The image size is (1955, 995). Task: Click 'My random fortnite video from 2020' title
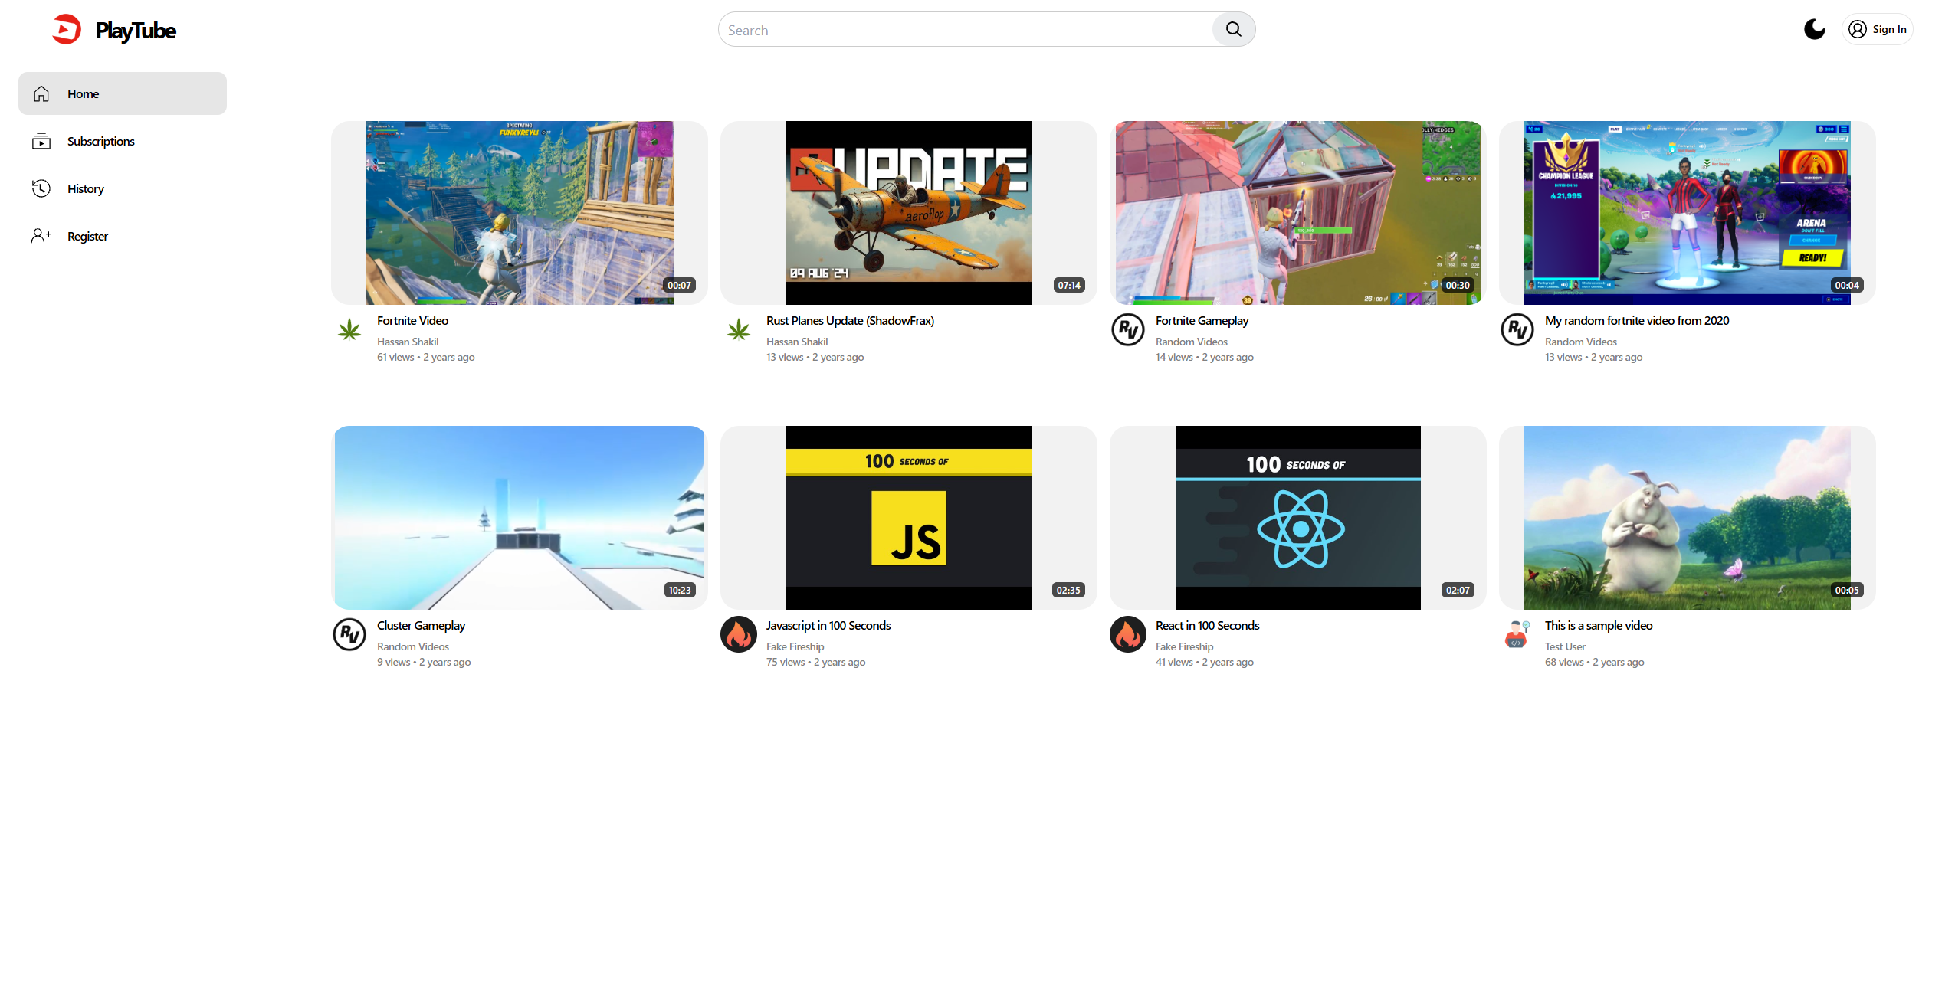coord(1637,320)
